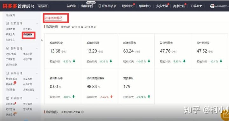The width and height of the screenshot is (229, 121).
Task: Open 竞价活动 in sidebar
Action: [x=28, y=104]
